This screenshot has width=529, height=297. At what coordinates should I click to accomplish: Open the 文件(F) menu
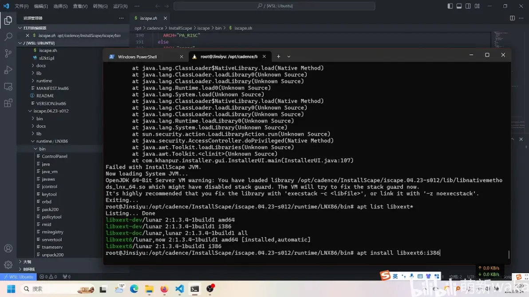[x=22, y=6]
